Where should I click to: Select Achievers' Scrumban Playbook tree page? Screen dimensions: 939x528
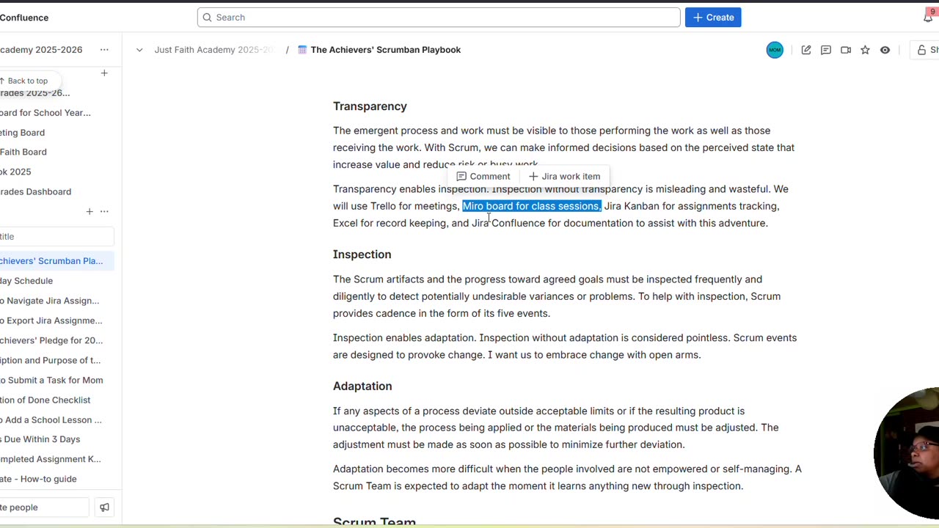pyautogui.click(x=51, y=261)
